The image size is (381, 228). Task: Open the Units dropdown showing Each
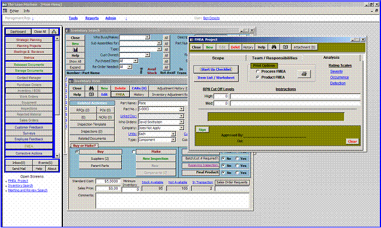tap(173, 134)
